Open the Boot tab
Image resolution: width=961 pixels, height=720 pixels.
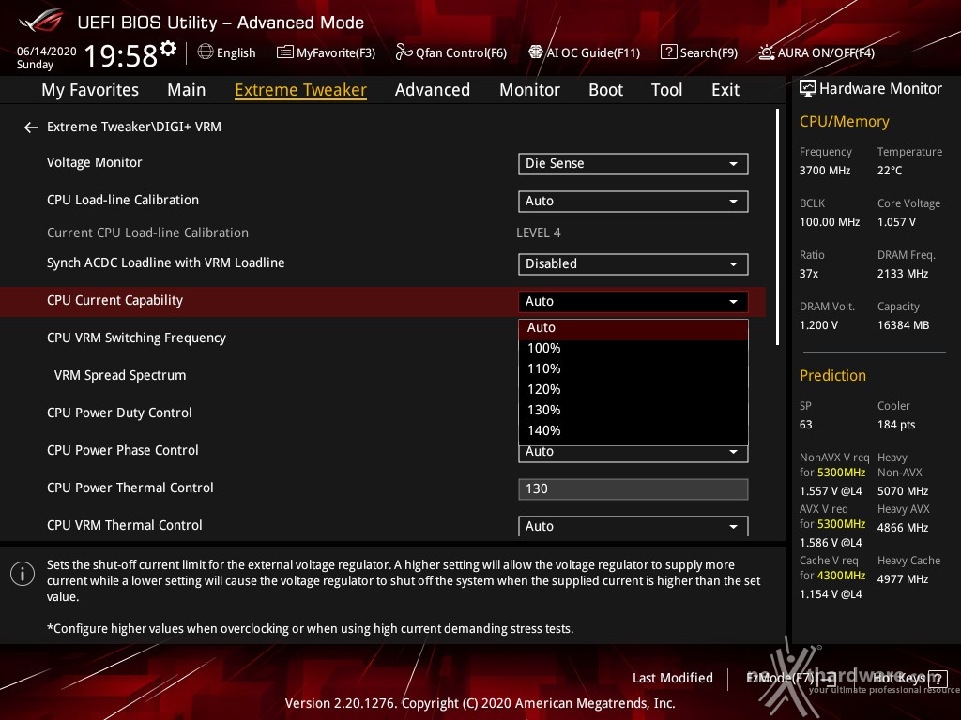(x=605, y=90)
